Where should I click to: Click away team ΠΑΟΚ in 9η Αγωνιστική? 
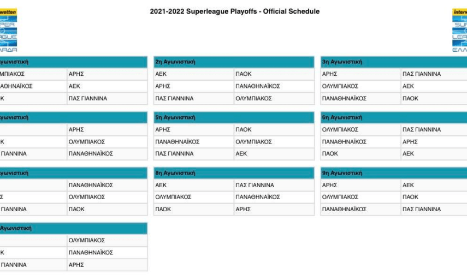tap(410, 197)
